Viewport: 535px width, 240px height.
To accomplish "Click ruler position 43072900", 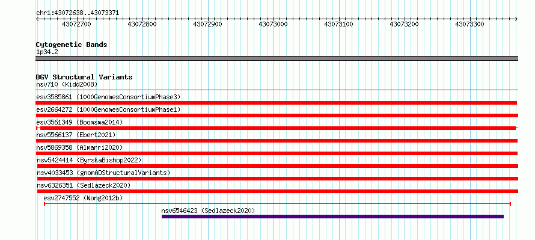I will click(208, 24).
